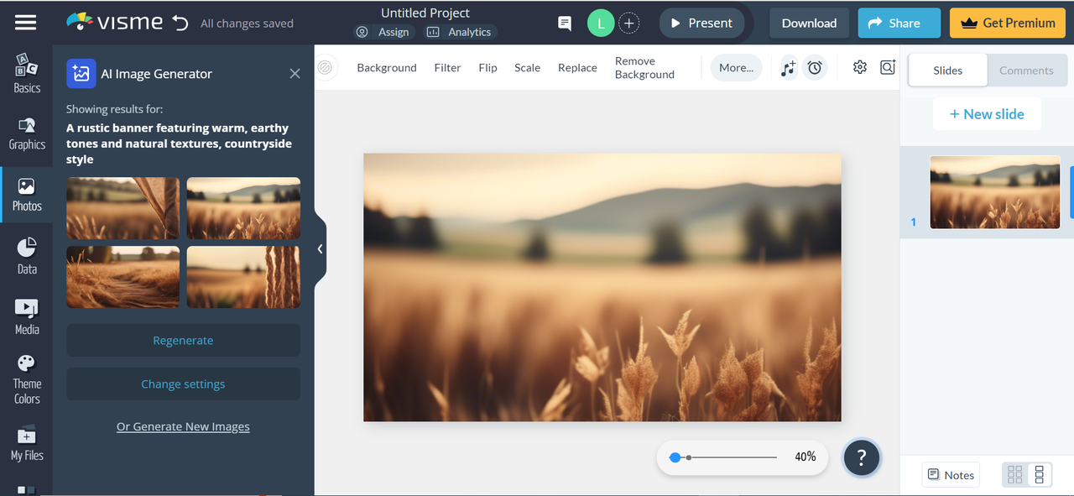Image resolution: width=1074 pixels, height=496 pixels.
Task: Open the Theme Colors panel
Action: coord(27,379)
